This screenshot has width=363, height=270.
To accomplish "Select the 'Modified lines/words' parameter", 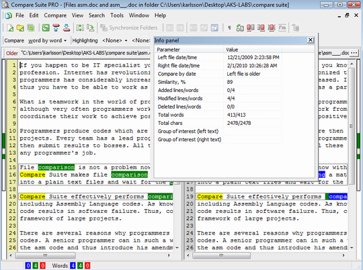I will (x=180, y=99).
